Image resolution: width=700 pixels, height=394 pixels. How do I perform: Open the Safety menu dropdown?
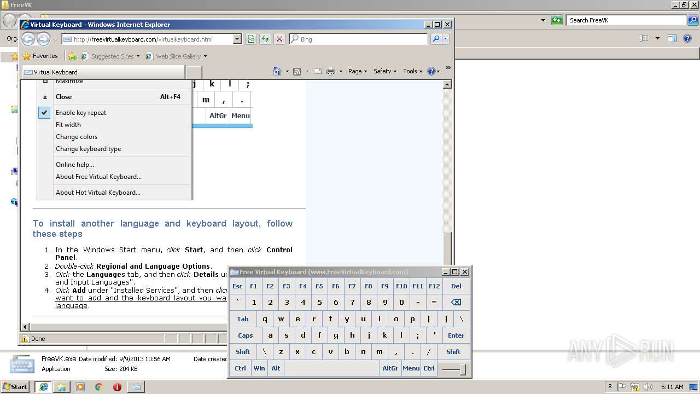385,71
